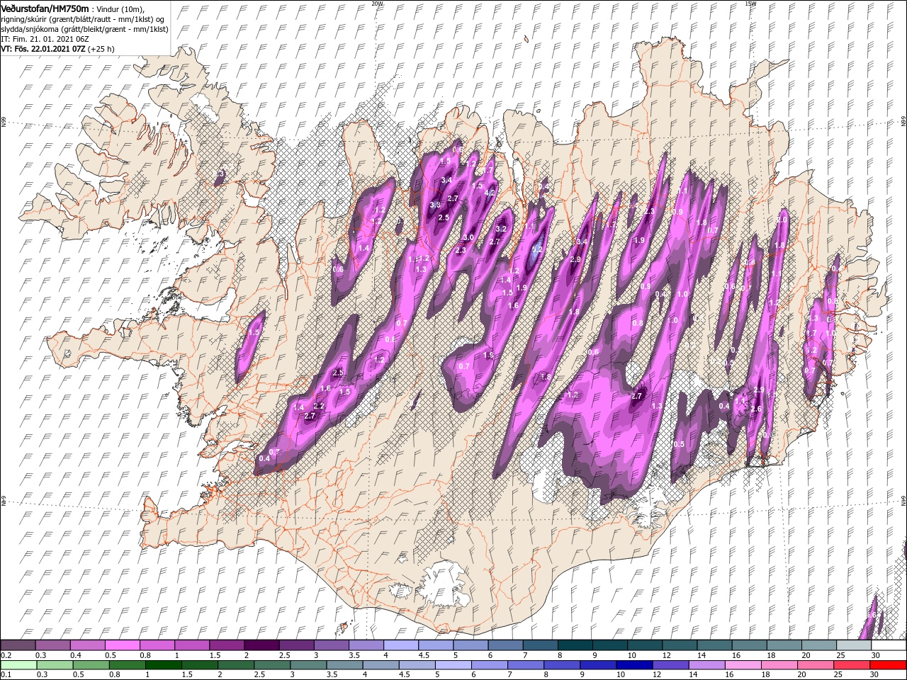The image size is (907, 680).
Task: Select the lilac 14–16 rain-scale swatch
Action: 706,665
